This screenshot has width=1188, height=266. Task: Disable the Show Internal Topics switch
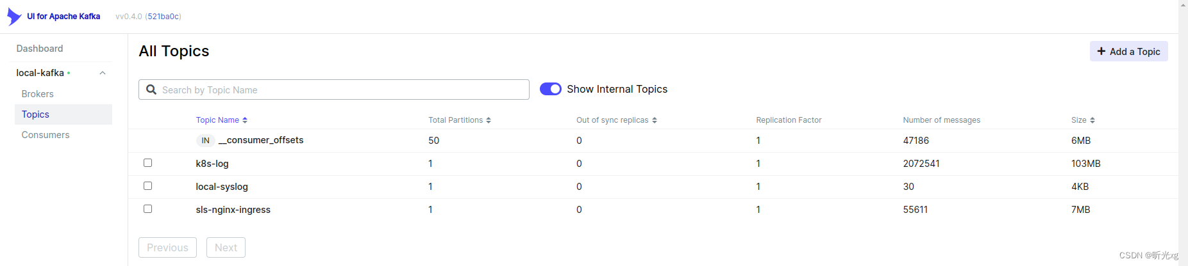click(x=550, y=89)
